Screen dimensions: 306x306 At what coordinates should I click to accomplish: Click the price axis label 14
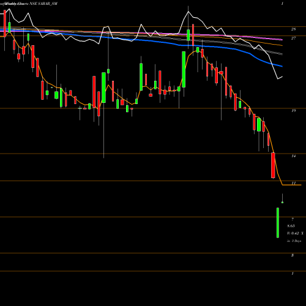[293, 156]
